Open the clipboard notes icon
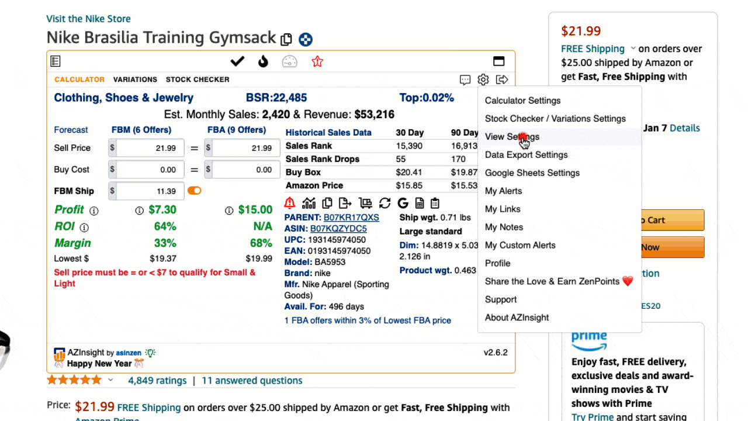This screenshot has width=748, height=421. (435, 203)
